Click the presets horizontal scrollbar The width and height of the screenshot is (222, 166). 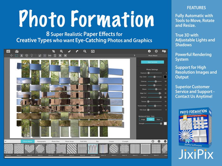tap(52, 157)
